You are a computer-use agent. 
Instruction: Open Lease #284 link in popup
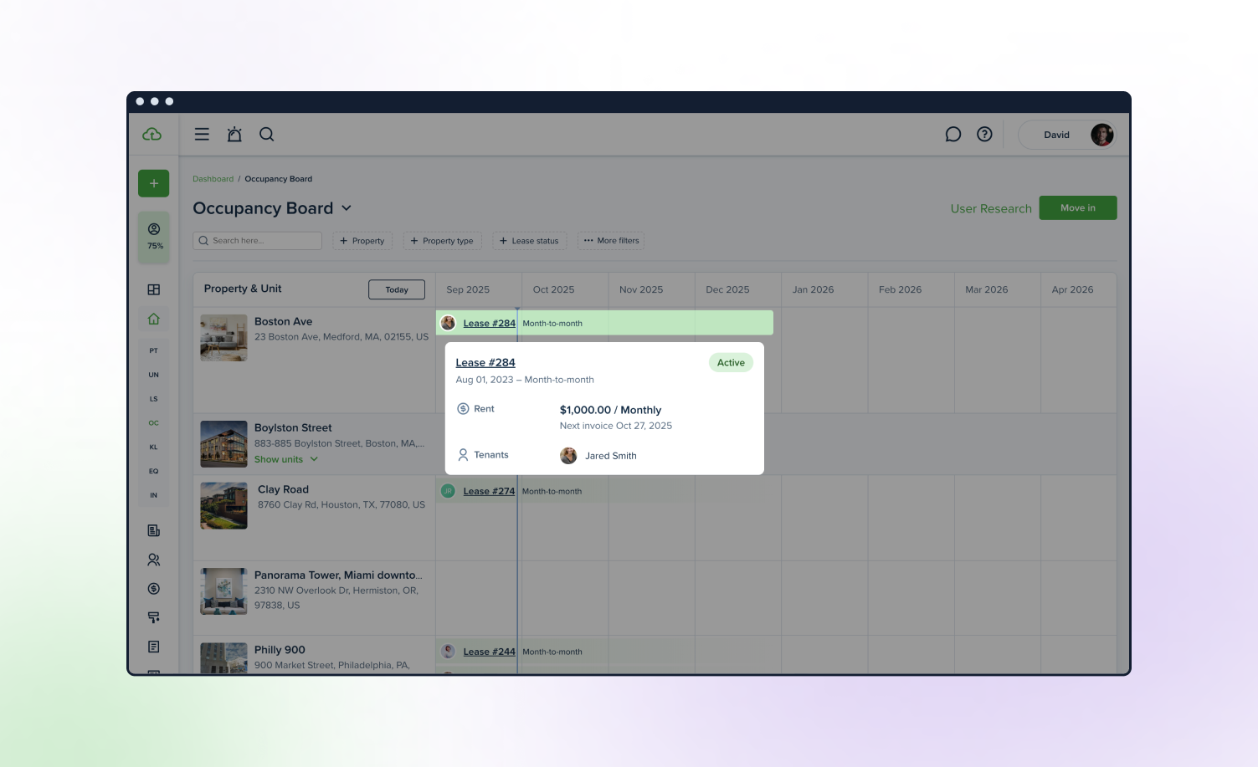click(485, 363)
